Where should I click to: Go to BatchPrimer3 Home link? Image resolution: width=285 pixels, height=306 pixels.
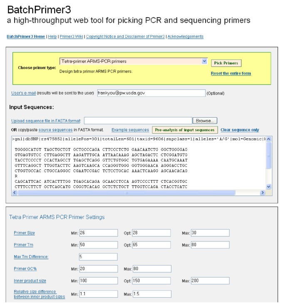pos(26,37)
